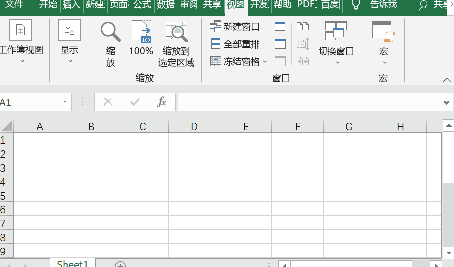Click the Name Box showing A1

(30, 102)
